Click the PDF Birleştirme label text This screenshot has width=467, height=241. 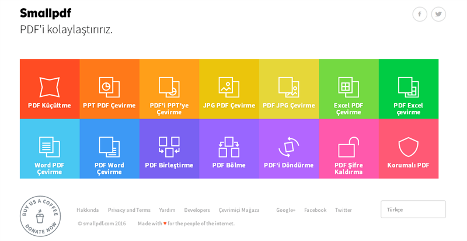169,165
